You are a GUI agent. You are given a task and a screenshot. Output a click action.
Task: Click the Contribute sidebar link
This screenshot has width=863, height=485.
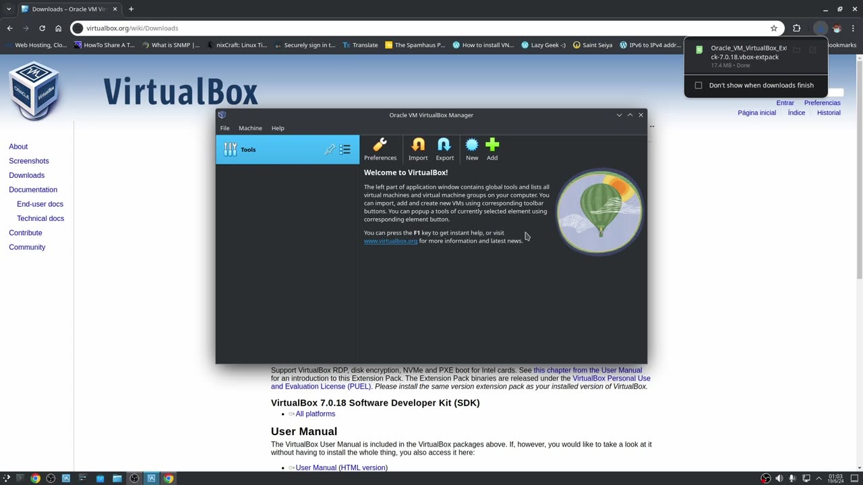26,233
